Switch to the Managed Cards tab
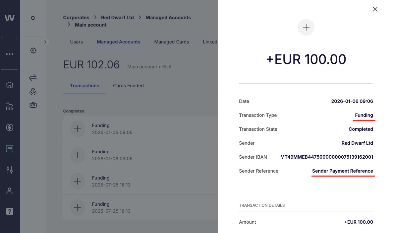The image size is (394, 233). pos(171,42)
